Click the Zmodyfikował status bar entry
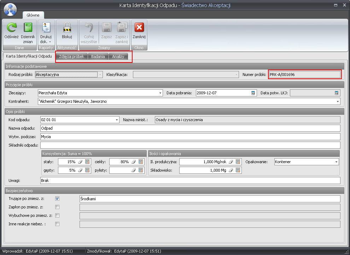This screenshot has height=255, width=350. tap(124, 251)
